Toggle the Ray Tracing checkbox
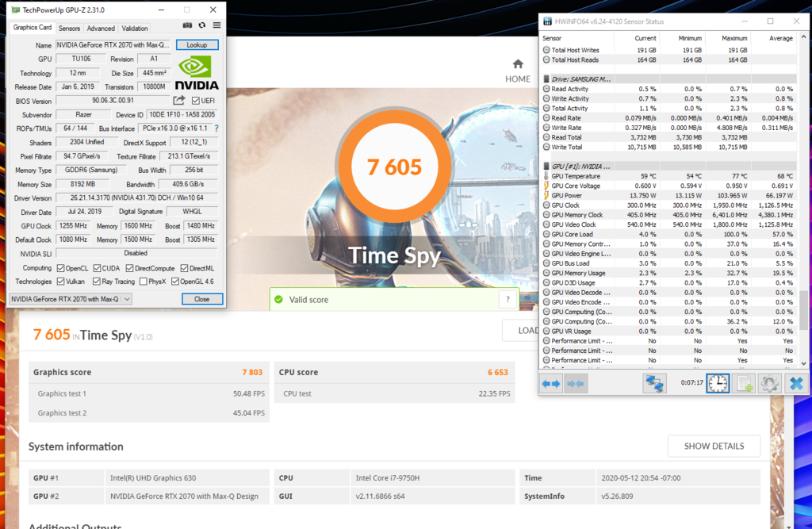Image resolution: width=812 pixels, height=529 pixels. (96, 282)
